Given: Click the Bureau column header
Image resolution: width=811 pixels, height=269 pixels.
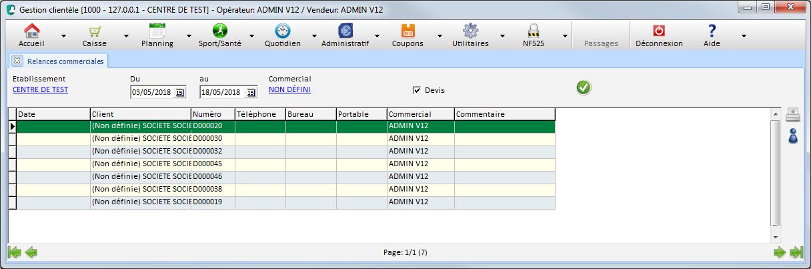Looking at the screenshot, I should pos(311,114).
